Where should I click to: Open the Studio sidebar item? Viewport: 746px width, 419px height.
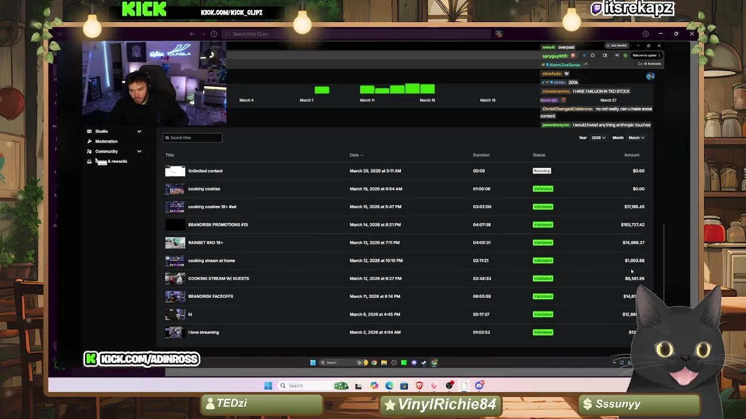(101, 131)
